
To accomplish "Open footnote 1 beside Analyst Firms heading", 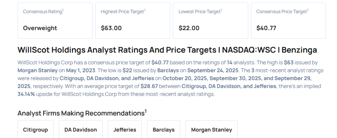I will coord(146,111).
